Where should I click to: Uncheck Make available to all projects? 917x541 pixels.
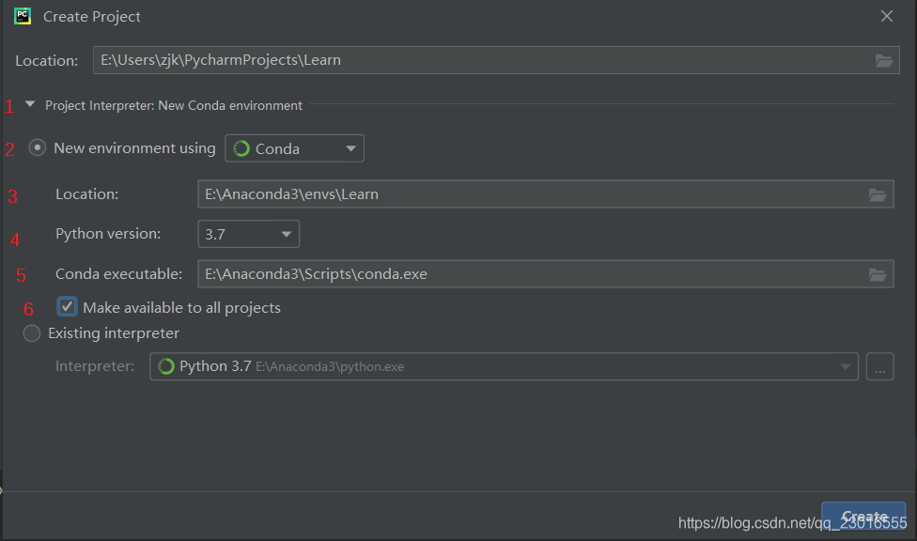(68, 306)
